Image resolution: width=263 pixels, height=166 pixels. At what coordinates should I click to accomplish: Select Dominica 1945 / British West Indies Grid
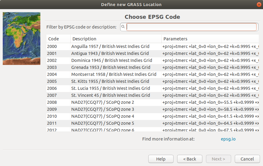click(x=116, y=60)
